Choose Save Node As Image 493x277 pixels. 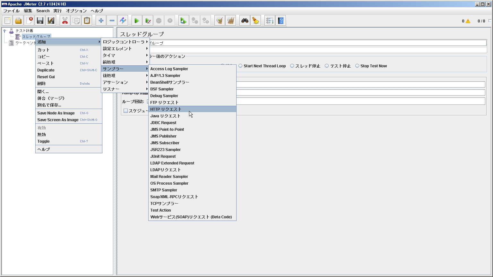69,113
